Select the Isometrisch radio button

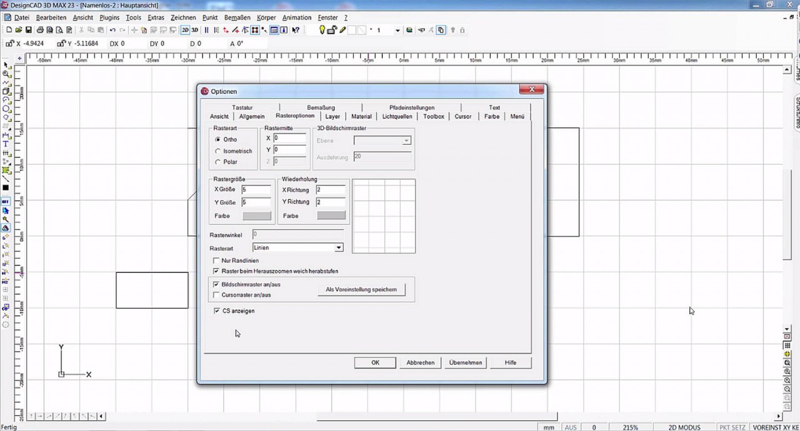[x=217, y=151]
